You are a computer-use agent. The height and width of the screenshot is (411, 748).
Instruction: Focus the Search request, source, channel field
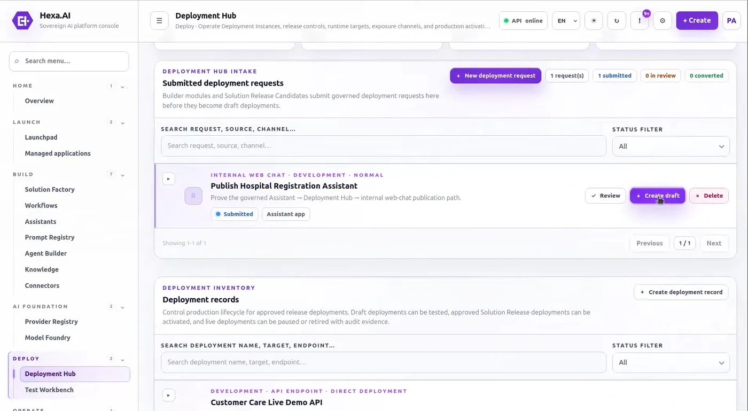pyautogui.click(x=384, y=146)
